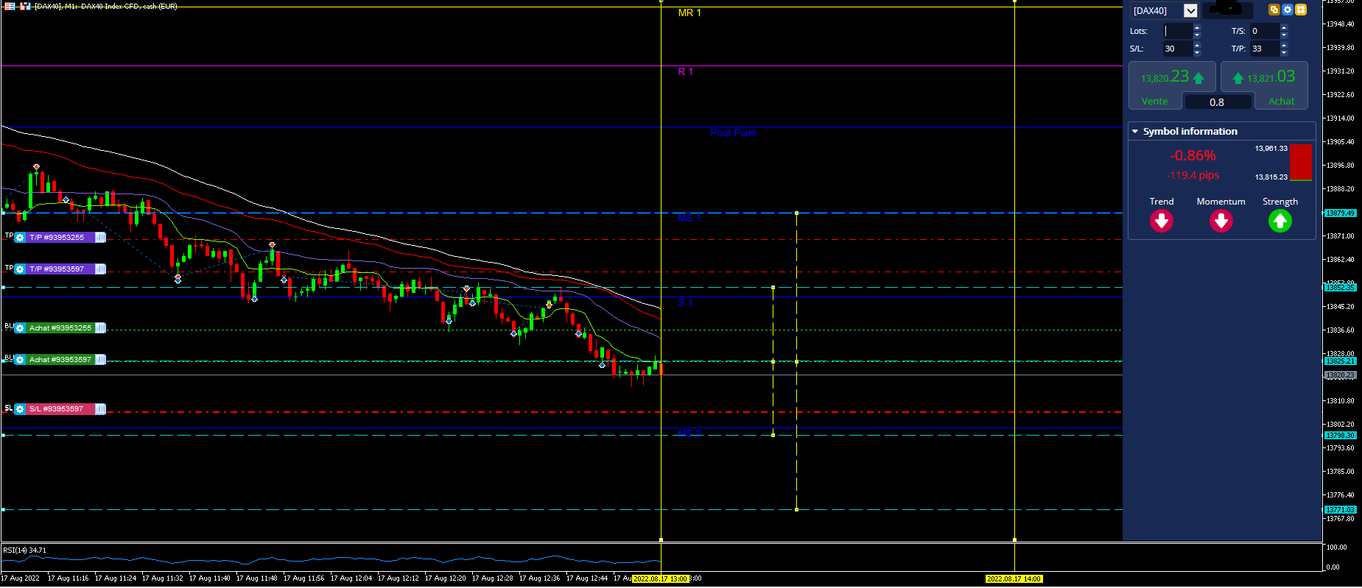The image size is (1362, 588).
Task: Click the 14:00 yellow time marker on time axis
Action: (x=1014, y=579)
